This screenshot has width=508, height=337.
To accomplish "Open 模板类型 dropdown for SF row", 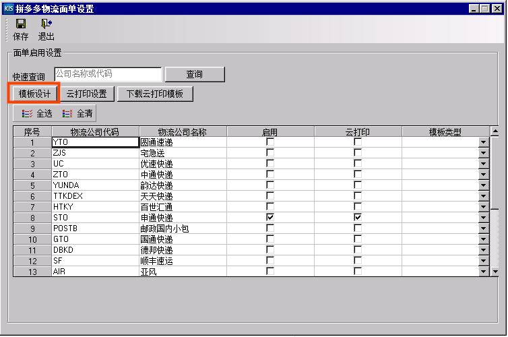I will pyautogui.click(x=483, y=261).
